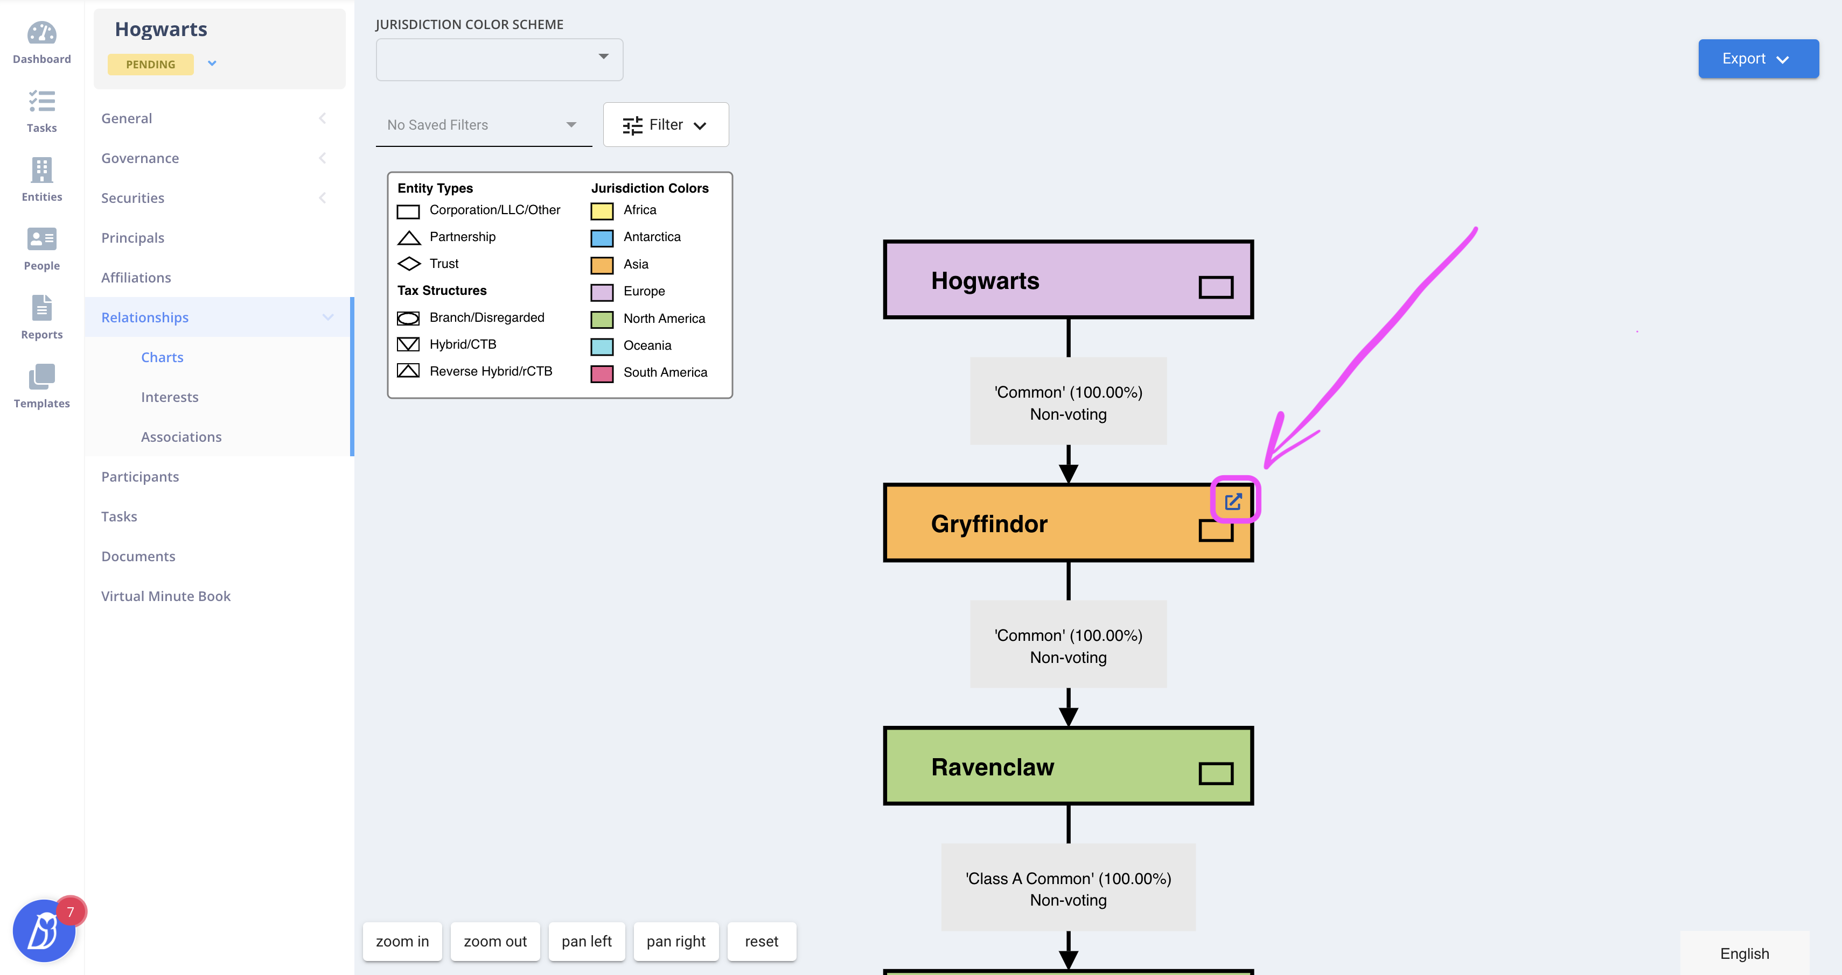Click the Africa yellow color swatch
Image resolution: width=1842 pixels, height=975 pixels.
(x=602, y=211)
